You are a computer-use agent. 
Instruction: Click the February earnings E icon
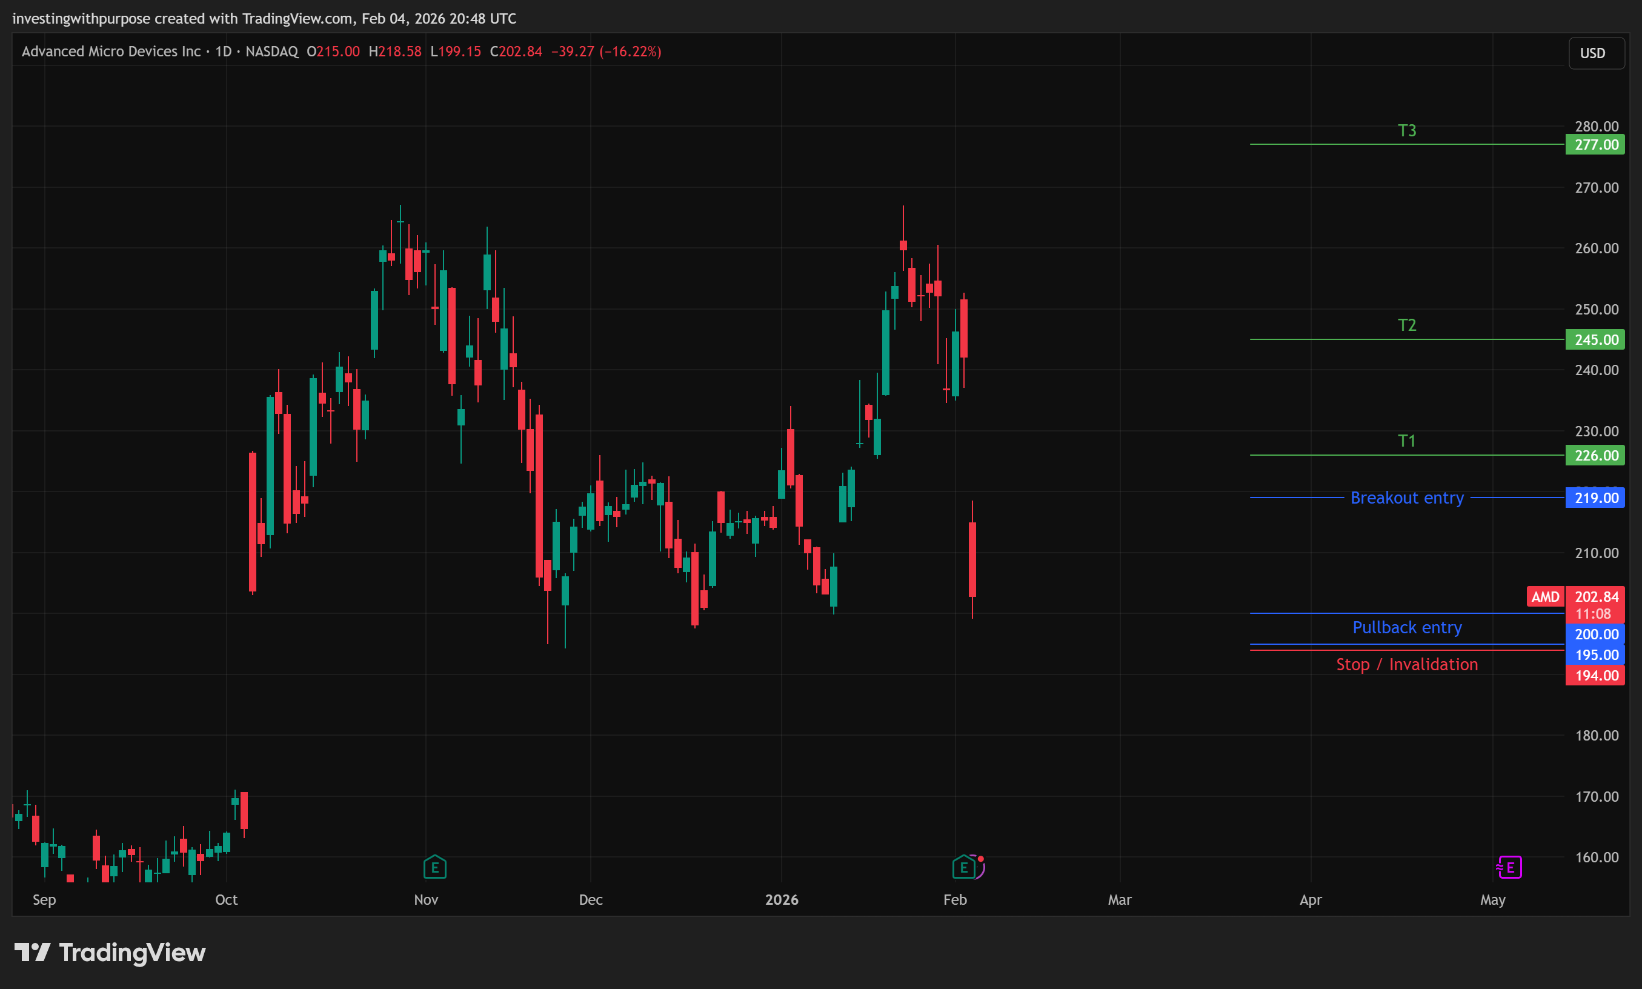pyautogui.click(x=963, y=867)
